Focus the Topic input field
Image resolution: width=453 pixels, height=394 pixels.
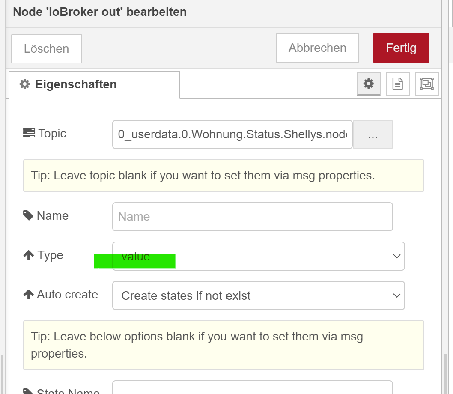[x=232, y=134]
